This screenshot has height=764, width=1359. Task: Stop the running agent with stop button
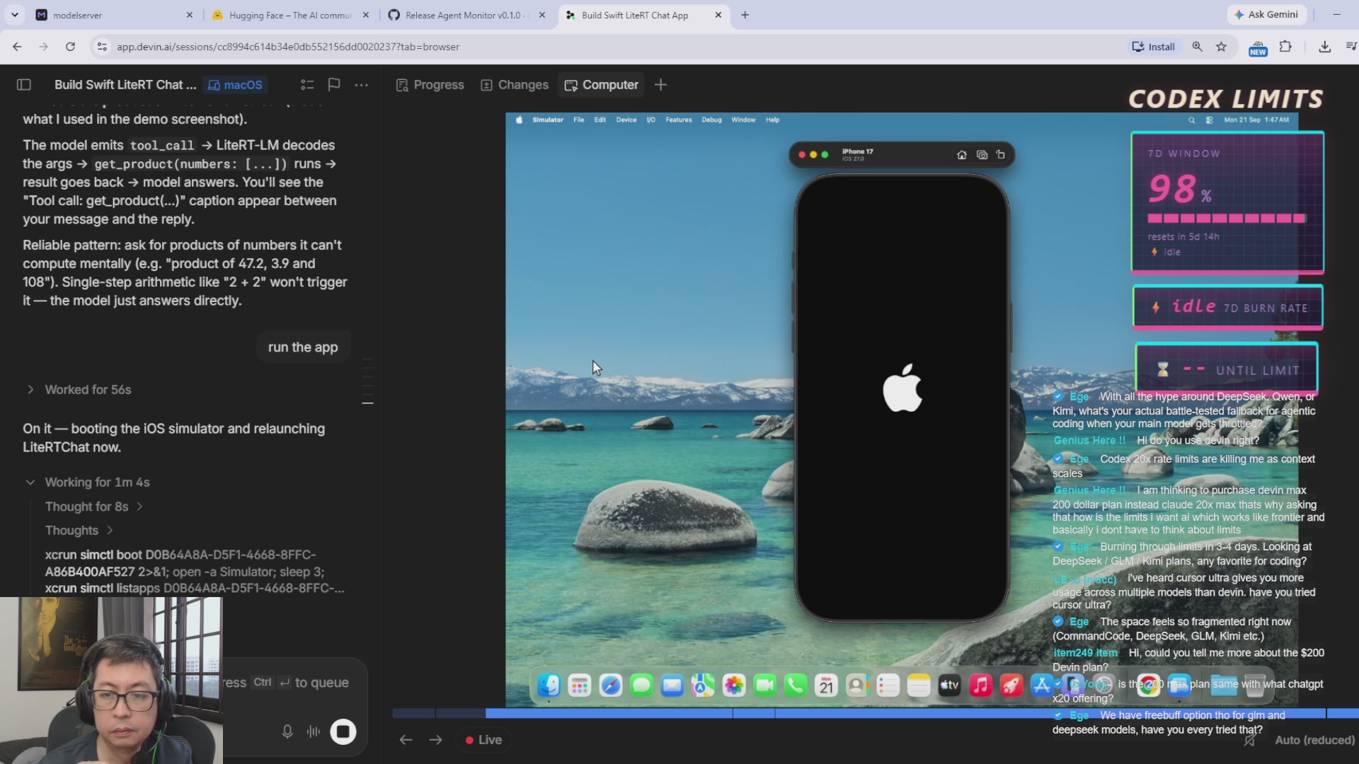[343, 731]
